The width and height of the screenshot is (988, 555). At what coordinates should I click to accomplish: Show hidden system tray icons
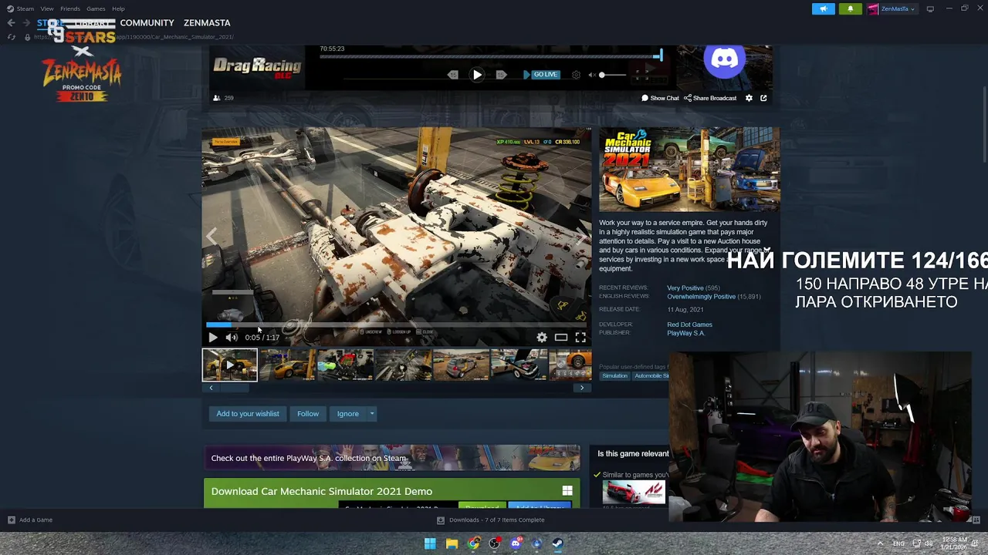pos(880,543)
